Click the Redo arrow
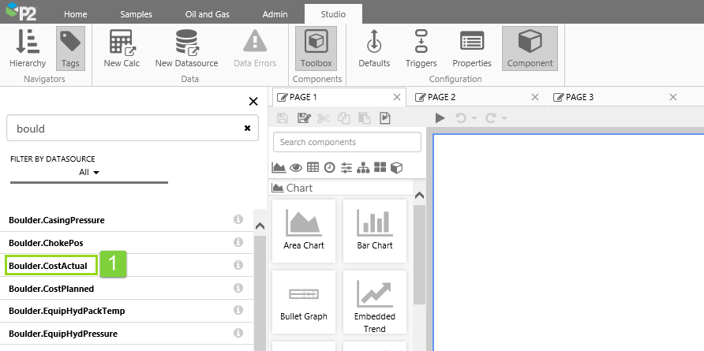This screenshot has width=704, height=351. [x=491, y=118]
